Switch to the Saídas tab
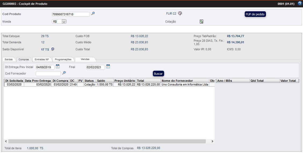Screen dimensions: 303x153 (x=9, y=59)
